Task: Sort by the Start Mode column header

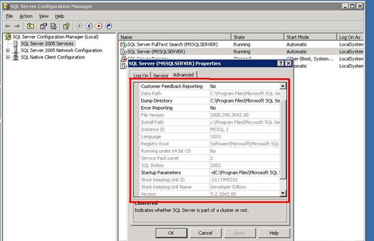Action: click(x=310, y=37)
